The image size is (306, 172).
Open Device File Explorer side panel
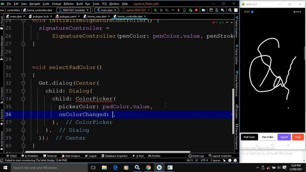(x=237, y=137)
